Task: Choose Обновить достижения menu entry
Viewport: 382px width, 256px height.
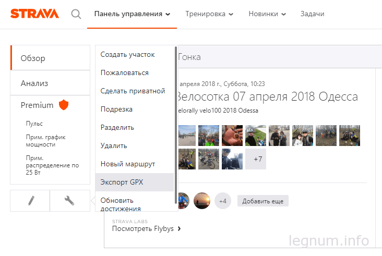Action: tap(135, 202)
